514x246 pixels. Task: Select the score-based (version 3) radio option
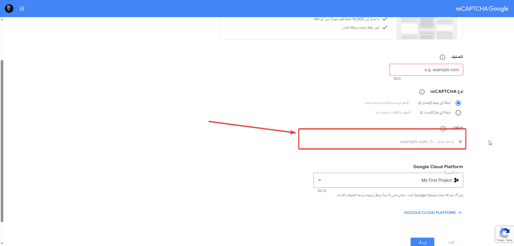click(x=458, y=102)
